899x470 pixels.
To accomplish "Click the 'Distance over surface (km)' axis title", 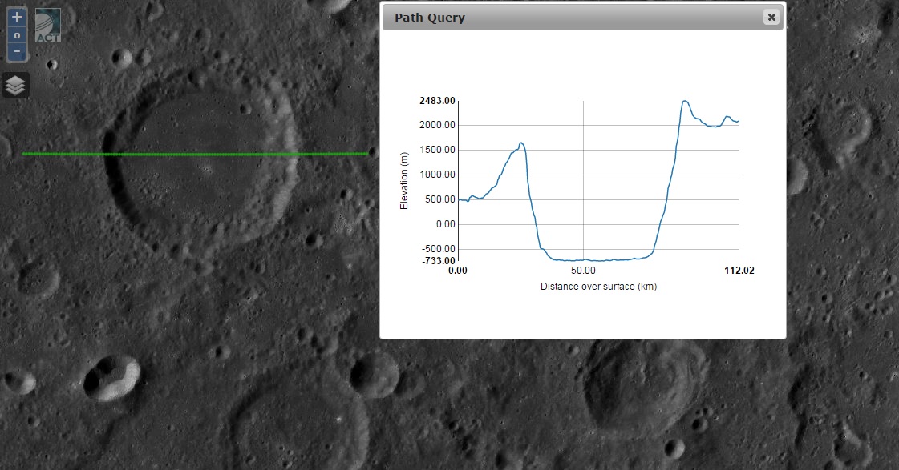I will 598,287.
